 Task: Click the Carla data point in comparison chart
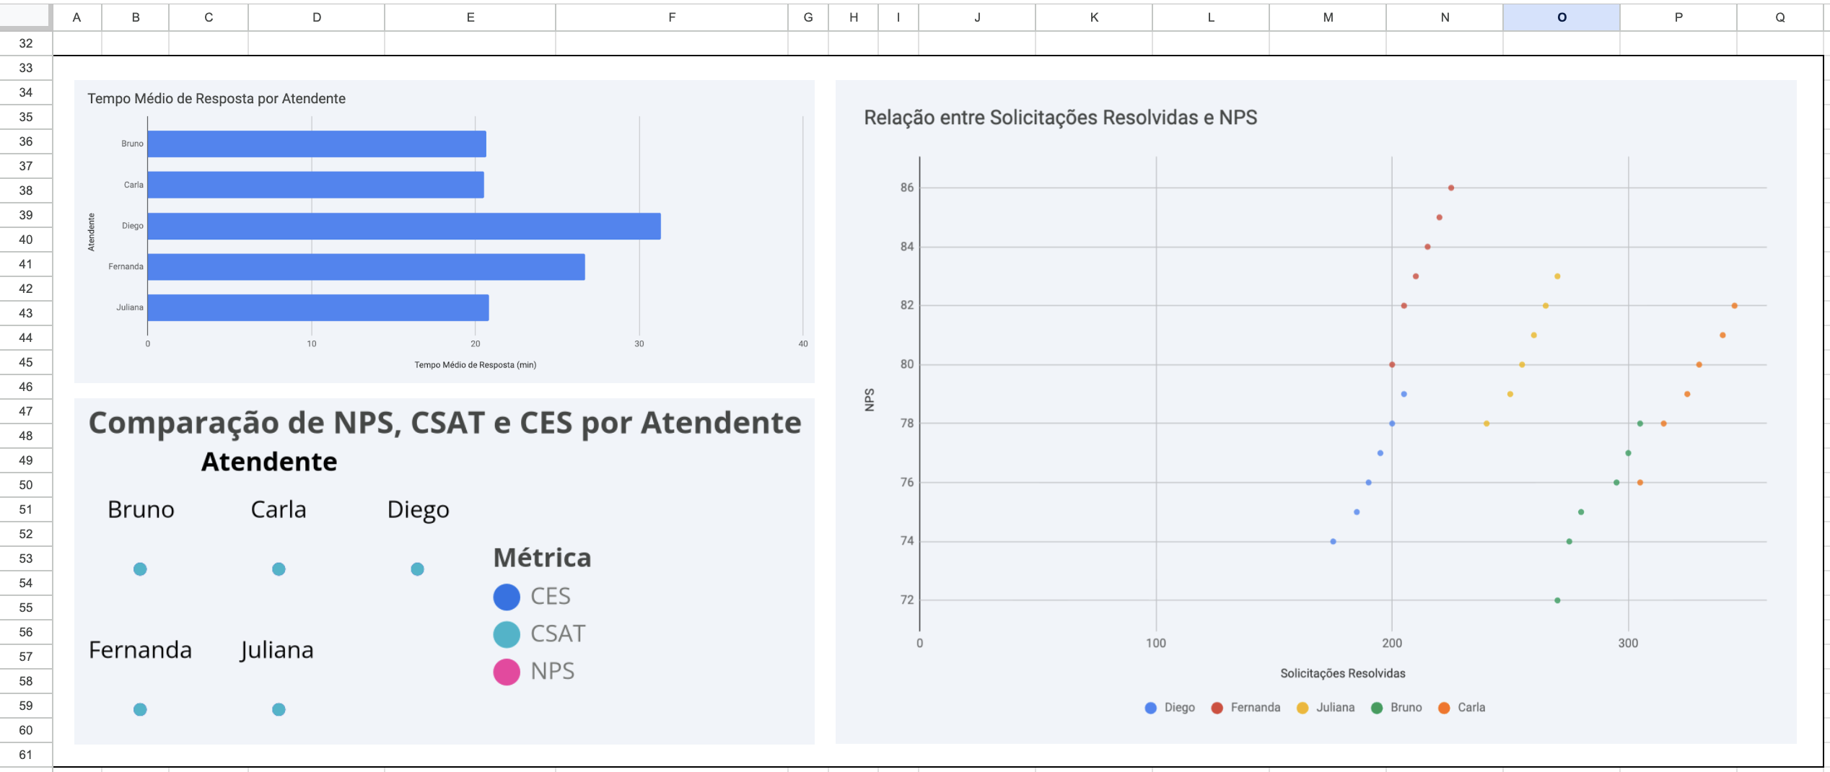click(x=279, y=569)
